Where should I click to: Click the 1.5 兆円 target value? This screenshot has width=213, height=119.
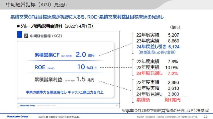[x=85, y=79]
